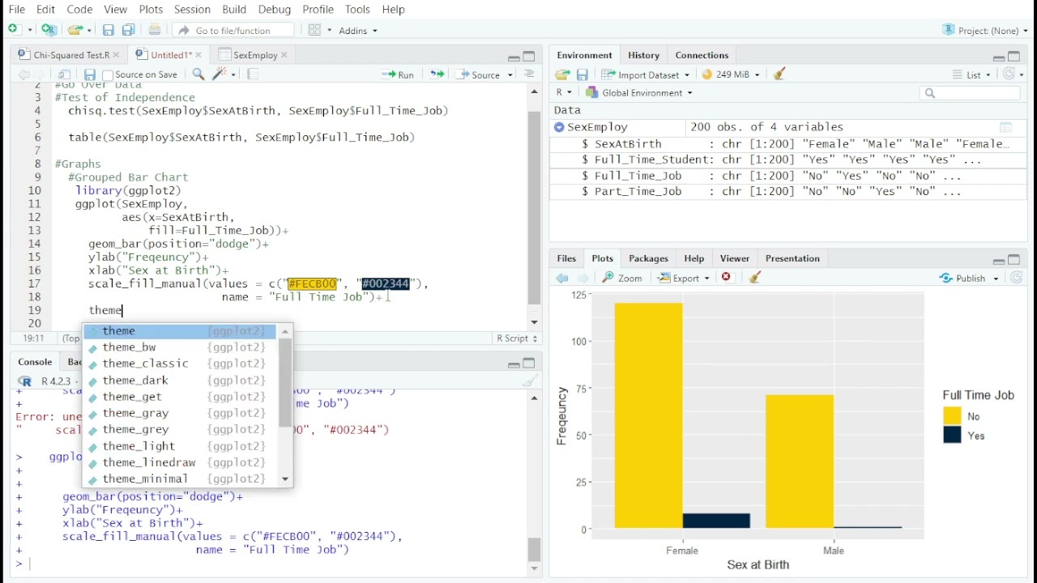Create a new file with the green plus icon

(15, 30)
